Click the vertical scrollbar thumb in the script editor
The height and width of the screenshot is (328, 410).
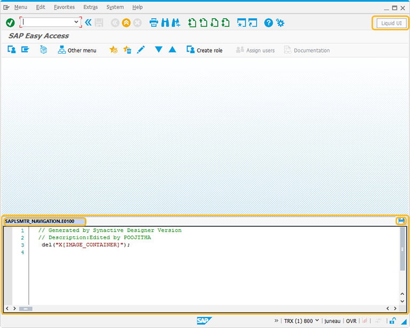pos(403,249)
